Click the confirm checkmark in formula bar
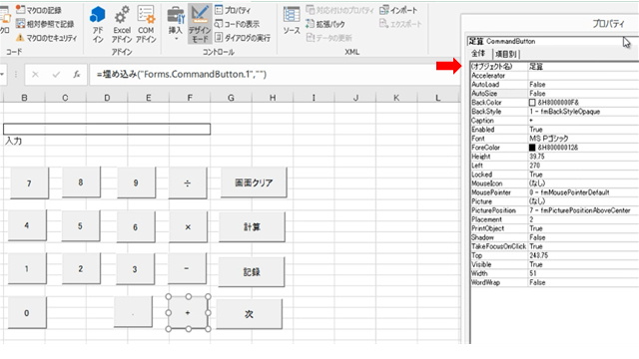Viewport: 639px width, 359px height. [56, 75]
